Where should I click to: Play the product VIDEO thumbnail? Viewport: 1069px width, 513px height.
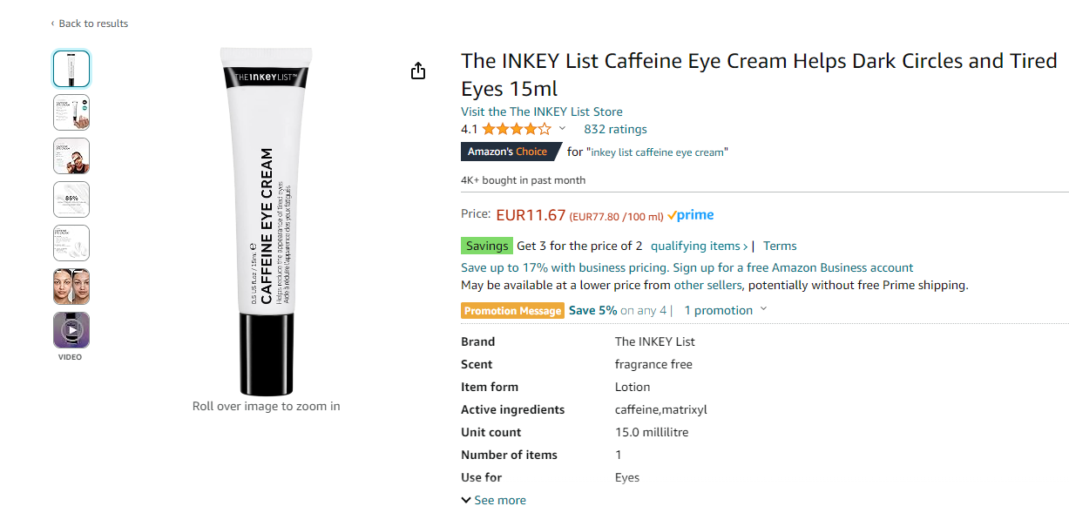(x=71, y=330)
